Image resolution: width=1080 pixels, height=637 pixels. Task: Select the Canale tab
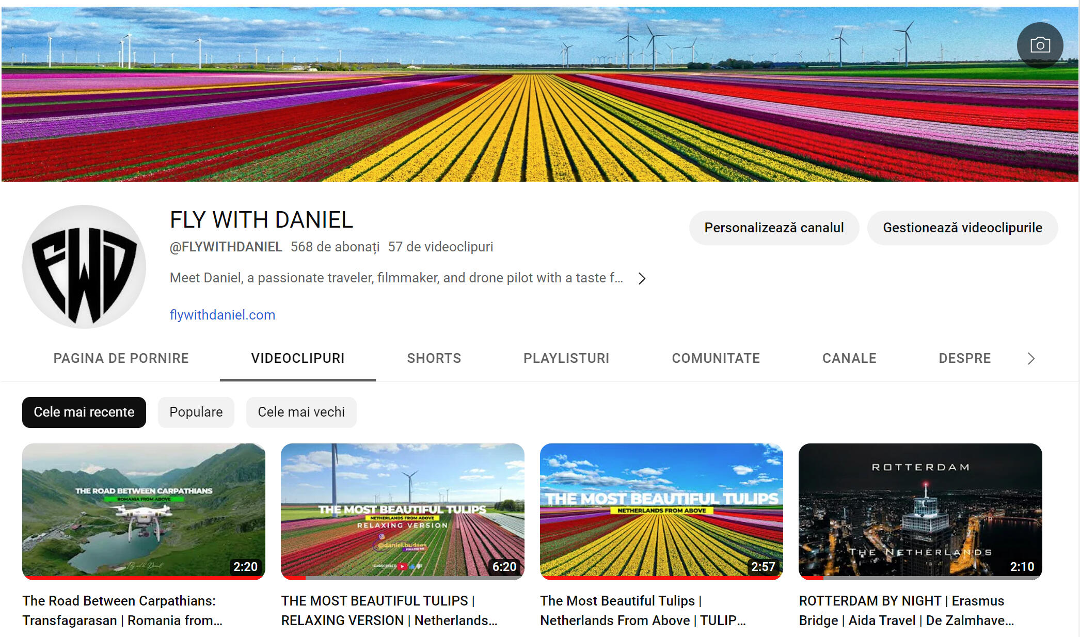[x=849, y=358]
